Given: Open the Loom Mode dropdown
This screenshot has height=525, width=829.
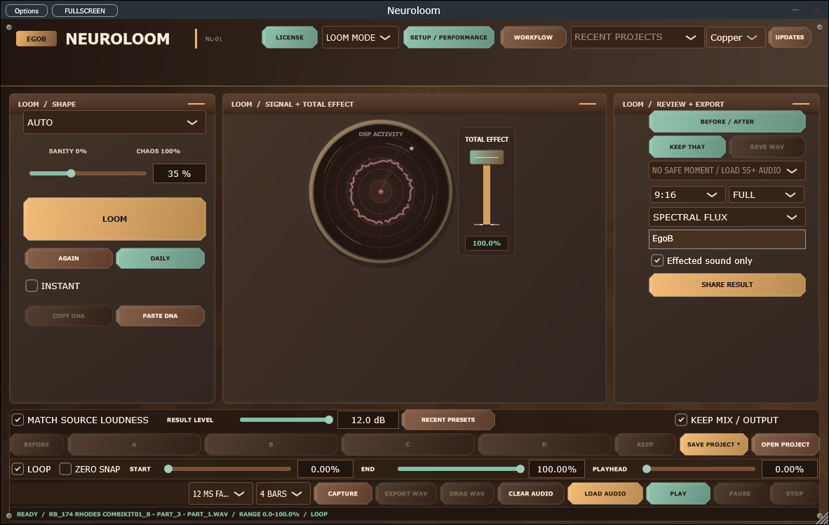Looking at the screenshot, I should point(360,38).
